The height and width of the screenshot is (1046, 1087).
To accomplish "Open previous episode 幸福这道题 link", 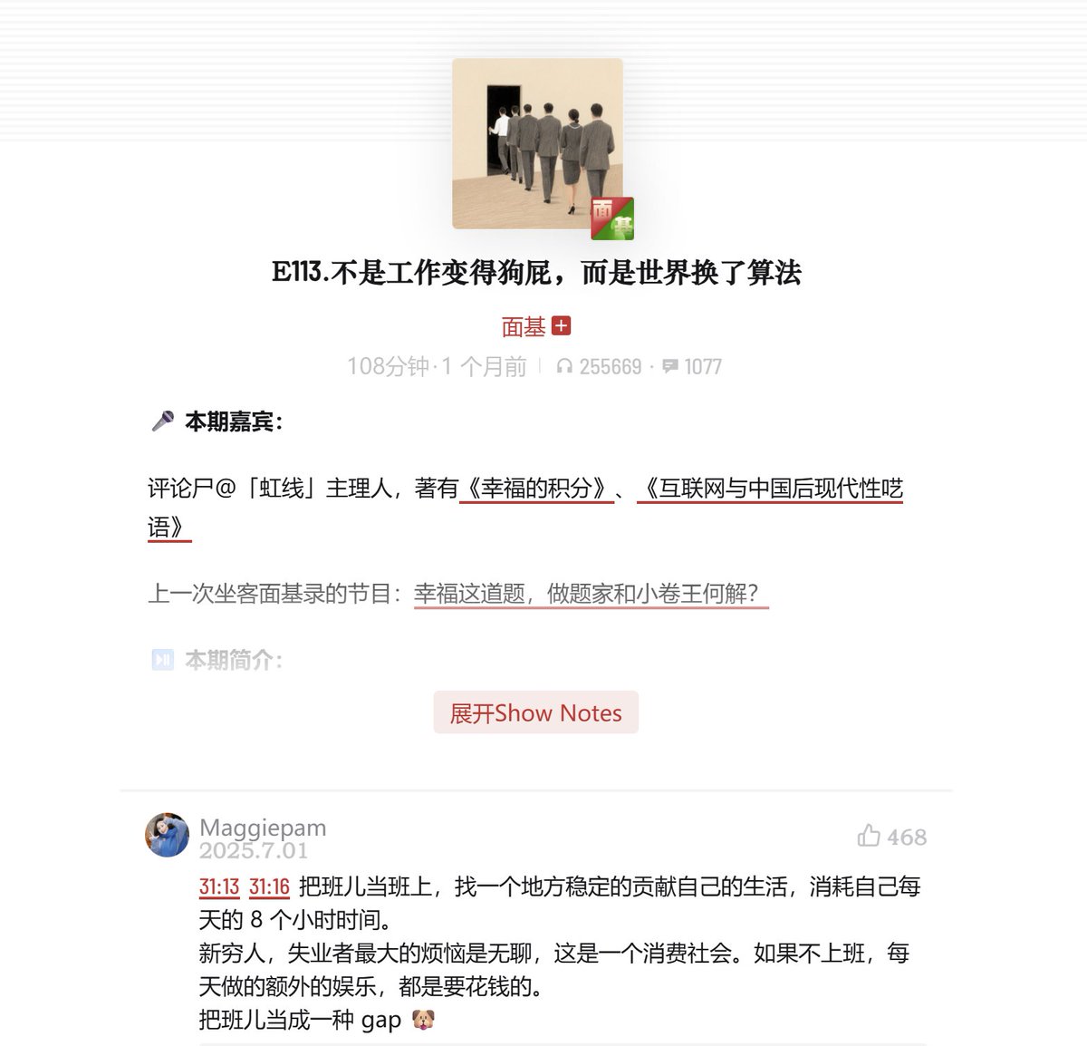I will tap(592, 594).
